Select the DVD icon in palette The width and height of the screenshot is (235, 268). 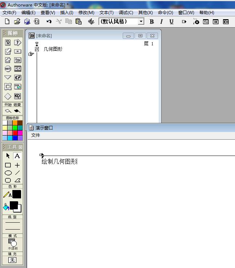(x=17, y=87)
